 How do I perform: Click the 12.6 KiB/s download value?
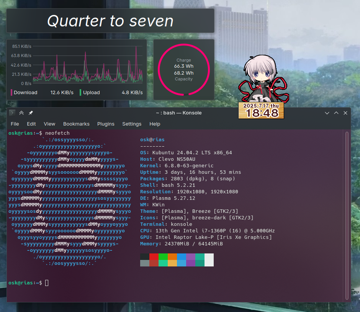click(62, 93)
